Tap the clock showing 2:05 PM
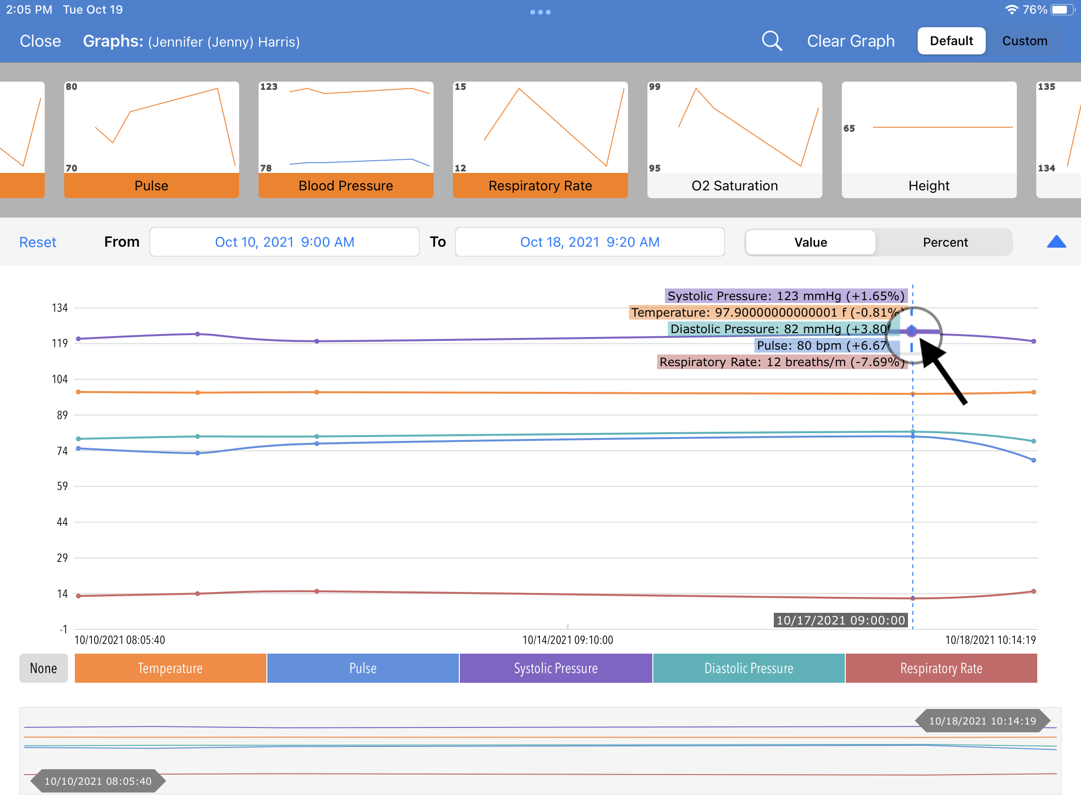This screenshot has height=810, width=1081. tap(29, 10)
